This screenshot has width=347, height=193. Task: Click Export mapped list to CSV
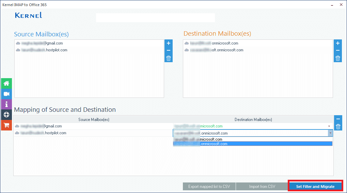[x=209, y=187]
